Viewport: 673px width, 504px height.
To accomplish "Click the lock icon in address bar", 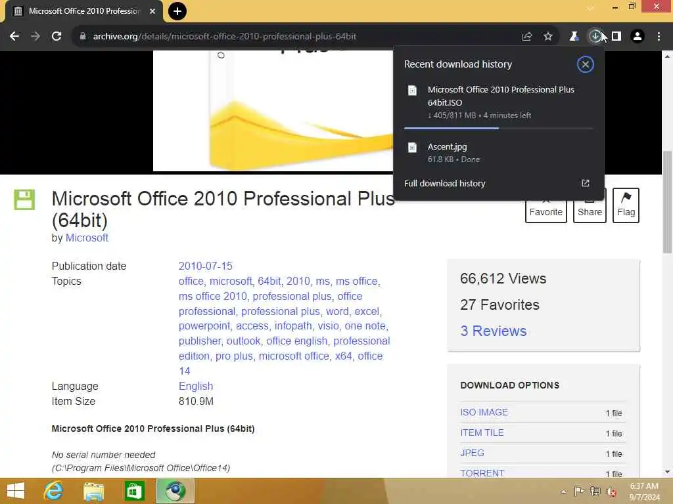I will (83, 37).
